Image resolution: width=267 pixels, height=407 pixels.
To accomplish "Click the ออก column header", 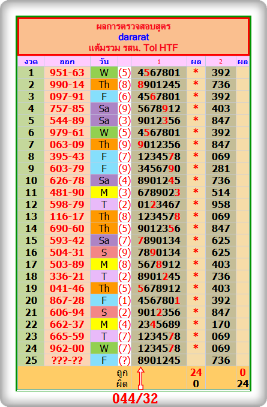I will click(67, 62).
